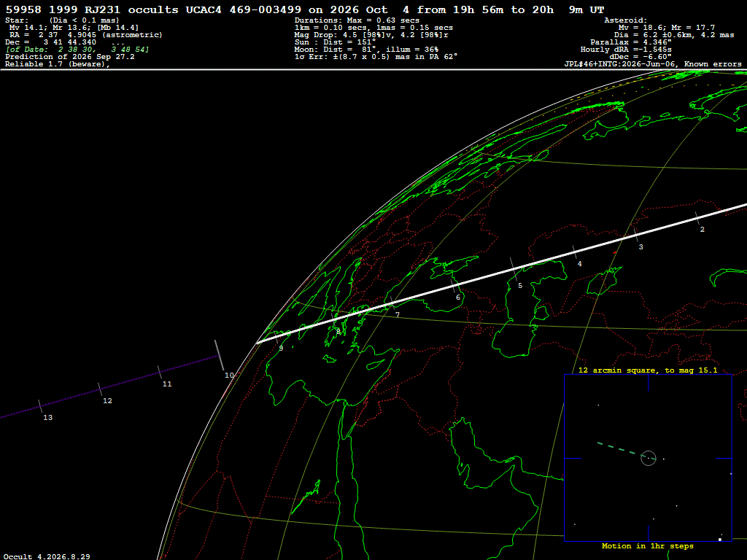Screen dimensions: 747x560
Task: Click marker 10 at the Earth limb
Action: [229, 376]
